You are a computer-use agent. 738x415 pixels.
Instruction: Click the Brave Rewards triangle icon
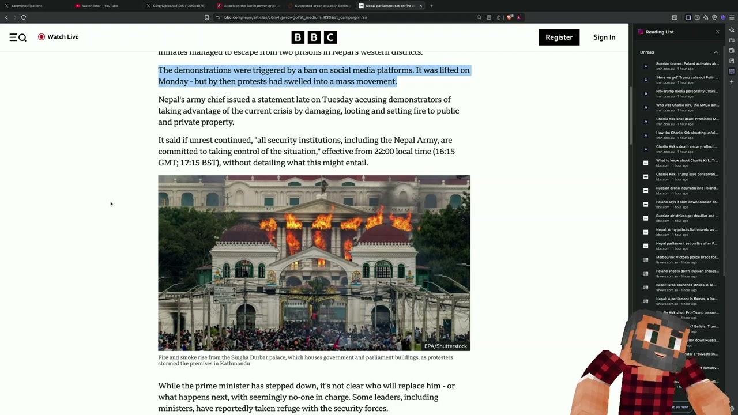[x=518, y=17]
